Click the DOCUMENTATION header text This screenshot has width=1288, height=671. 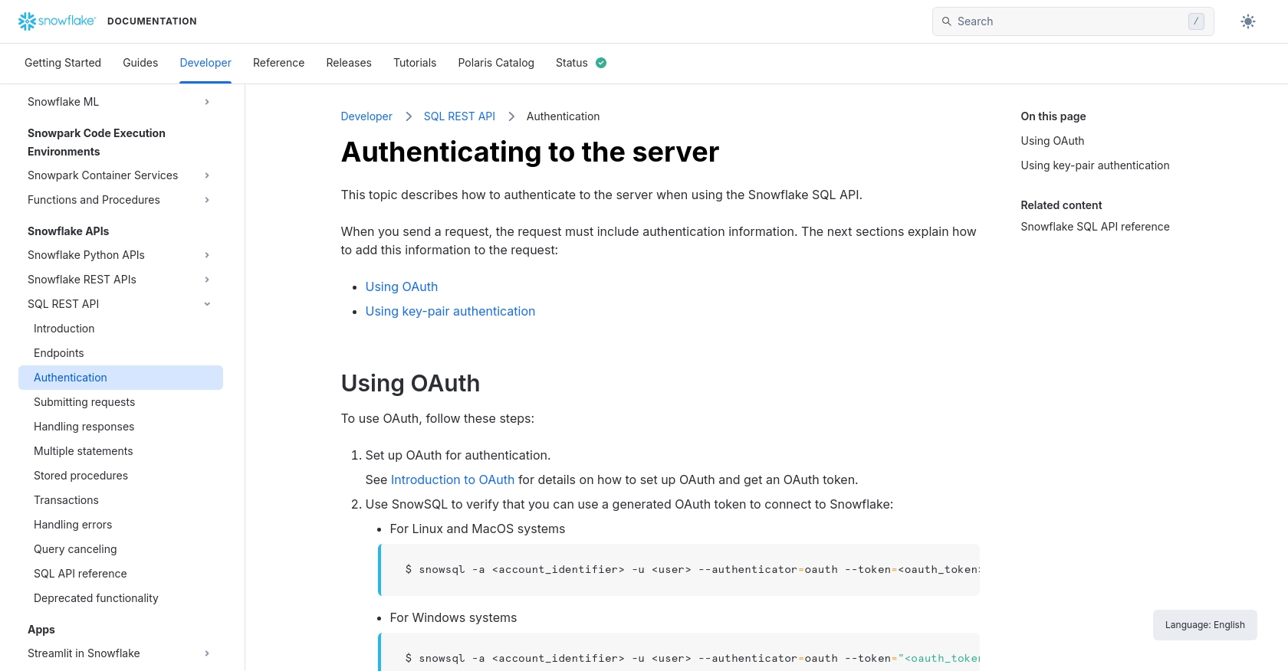point(152,21)
